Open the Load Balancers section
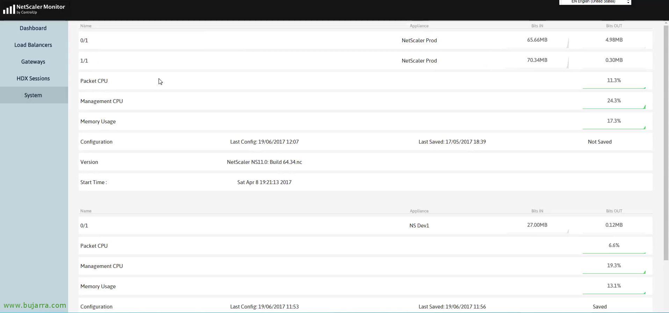 pyautogui.click(x=33, y=45)
